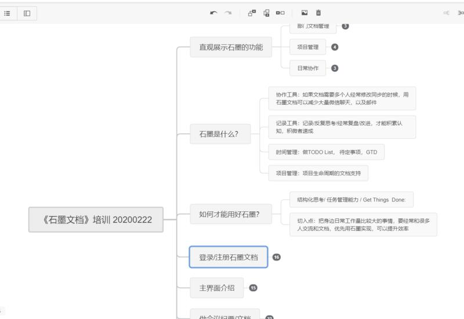Select the 石墨是什么? node
The width and height of the screenshot is (464, 319).
point(220,134)
